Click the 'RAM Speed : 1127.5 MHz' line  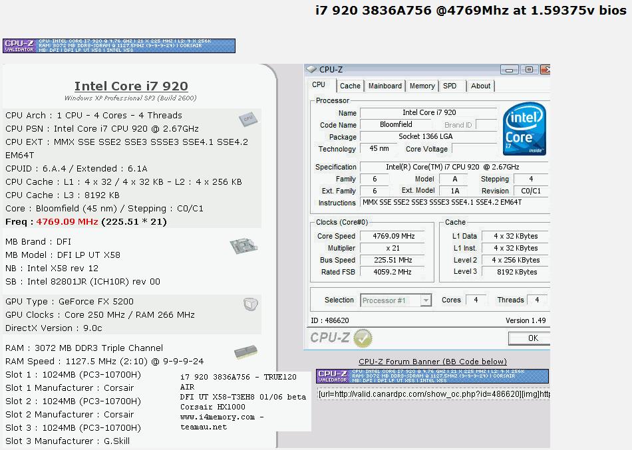(x=104, y=362)
